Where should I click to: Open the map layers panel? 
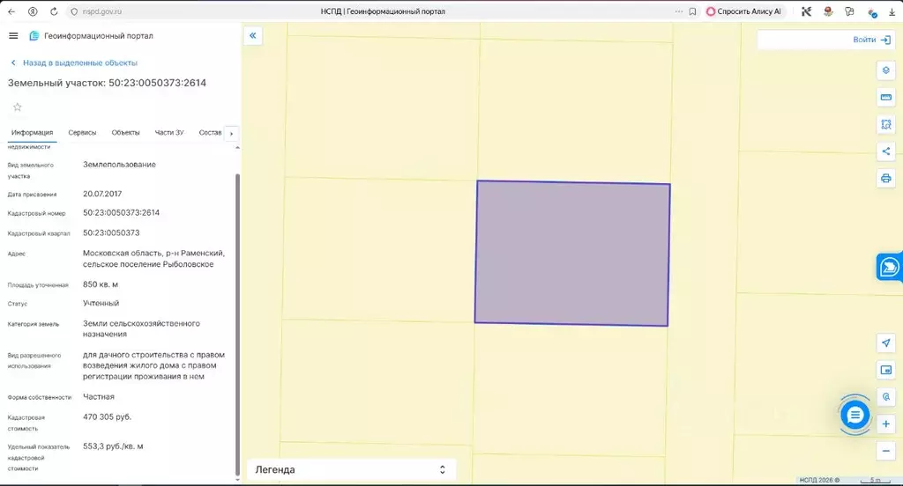point(885,70)
